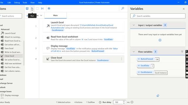
Task: Close the Variables panel
Action: (184, 9)
